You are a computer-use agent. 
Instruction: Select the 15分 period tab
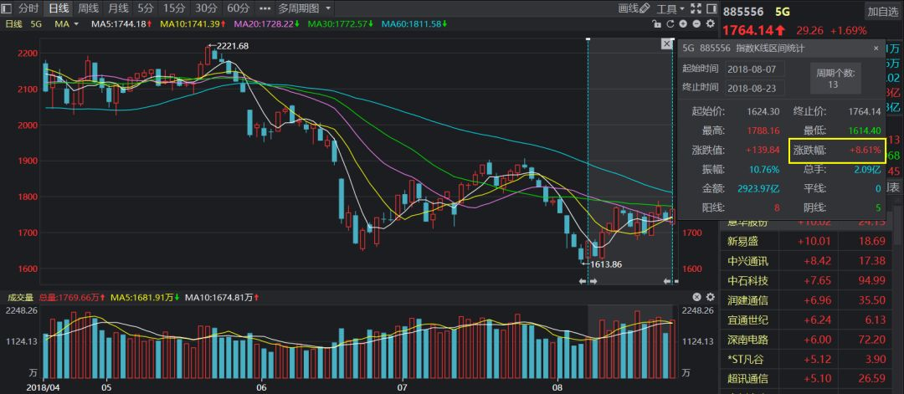point(173,8)
